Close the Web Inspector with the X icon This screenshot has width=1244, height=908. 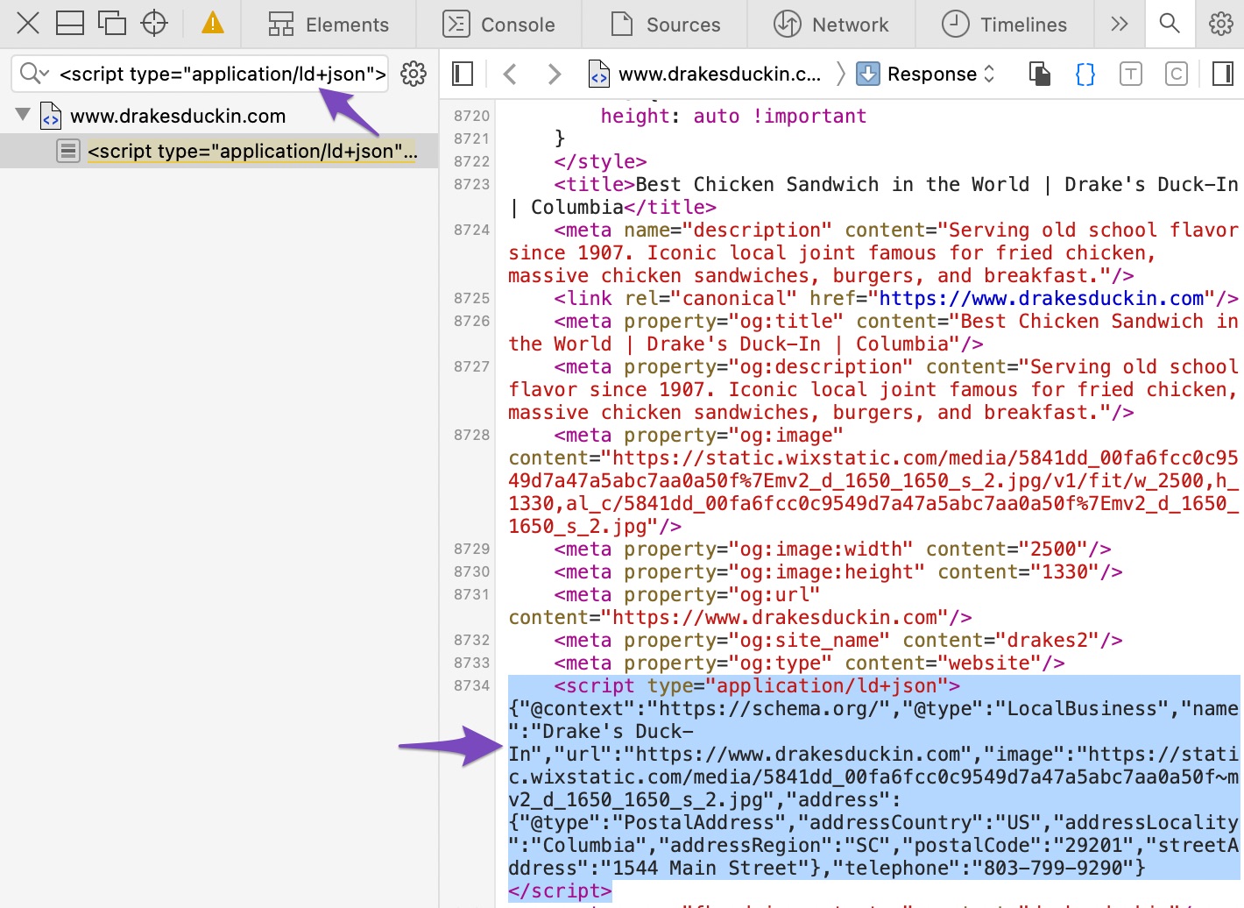28,24
